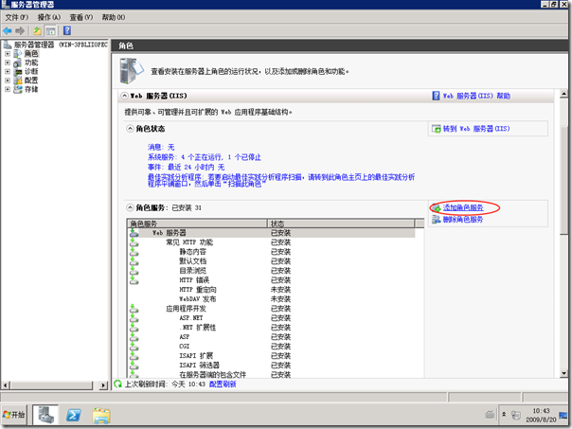Select the HTTP 重定向 row
The width and height of the screenshot is (572, 429).
(271, 289)
